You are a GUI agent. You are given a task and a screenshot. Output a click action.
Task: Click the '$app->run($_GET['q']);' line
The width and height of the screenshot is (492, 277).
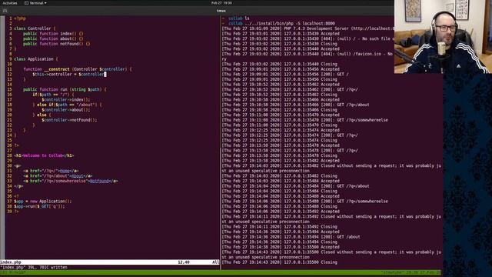[39, 206]
